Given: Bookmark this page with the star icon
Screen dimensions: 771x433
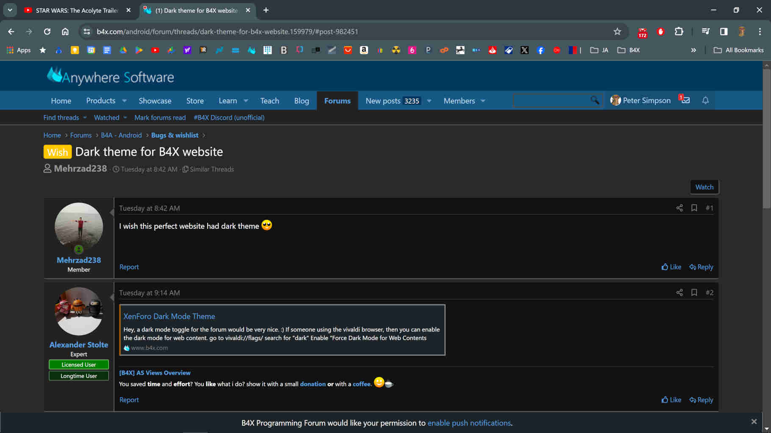Looking at the screenshot, I should [x=617, y=31].
